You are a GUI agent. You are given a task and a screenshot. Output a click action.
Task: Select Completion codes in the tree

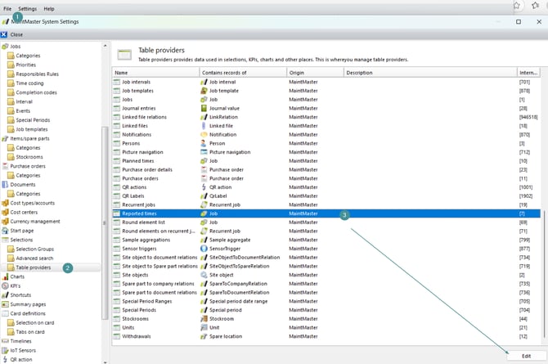[38, 93]
